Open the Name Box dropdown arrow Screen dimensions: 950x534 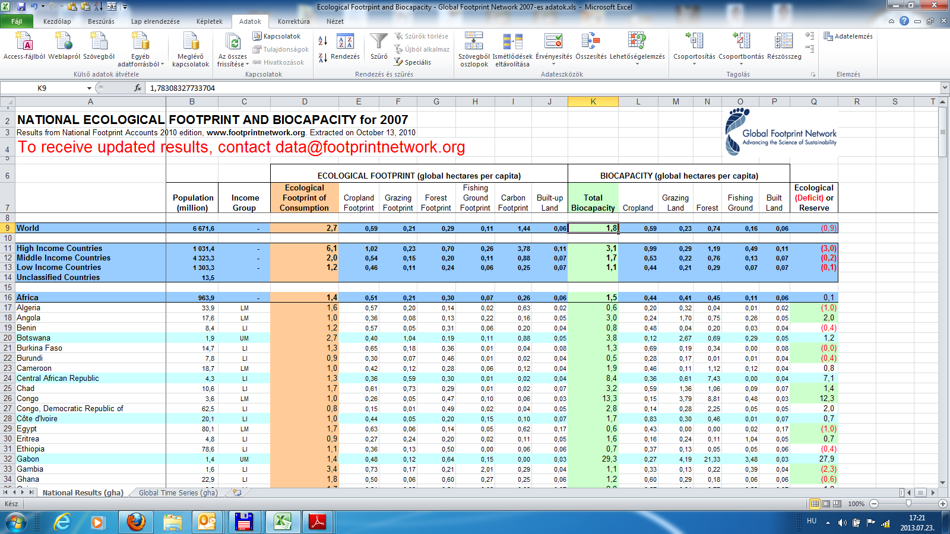pyautogui.click(x=89, y=88)
